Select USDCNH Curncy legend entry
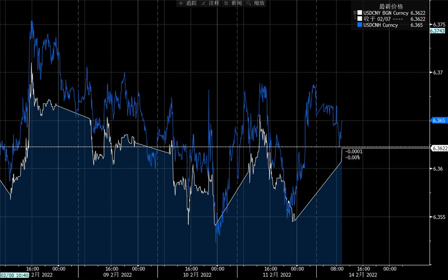The image size is (448, 280). pos(380,26)
